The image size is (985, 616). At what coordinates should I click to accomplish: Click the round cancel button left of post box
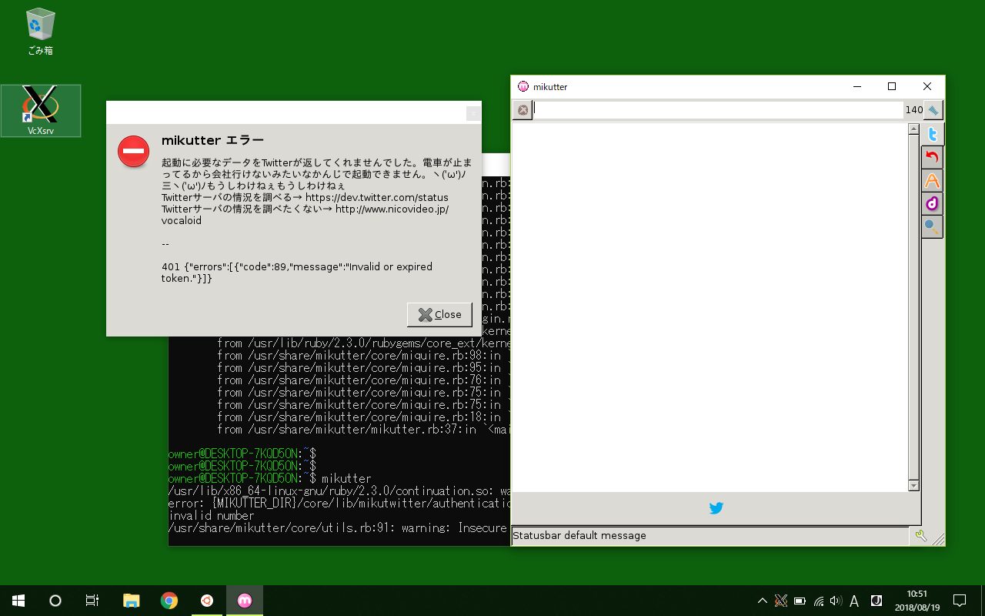click(x=523, y=110)
